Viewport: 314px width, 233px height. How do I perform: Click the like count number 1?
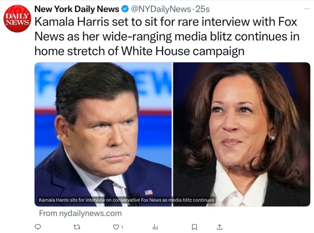tap(122, 227)
